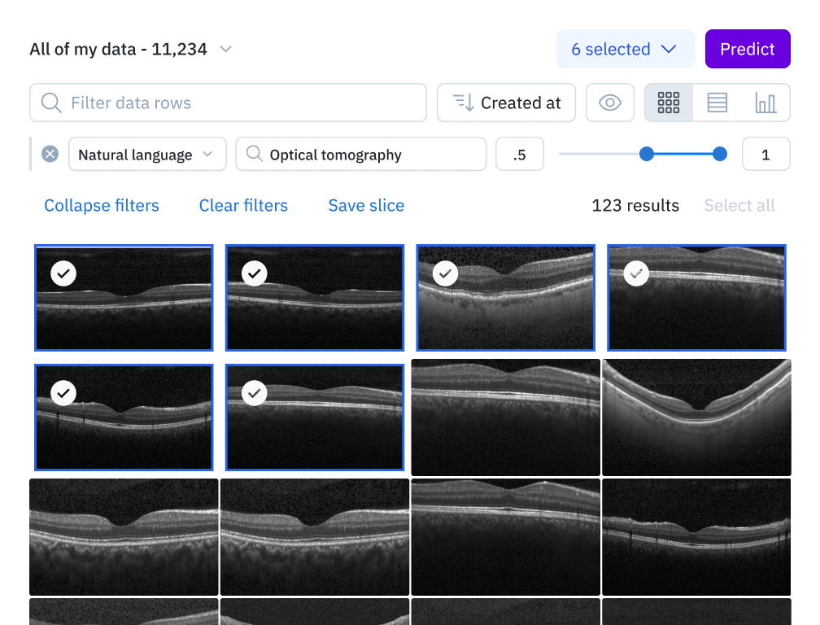Select the unselected third image in second row
The image size is (820, 625).
click(506, 417)
